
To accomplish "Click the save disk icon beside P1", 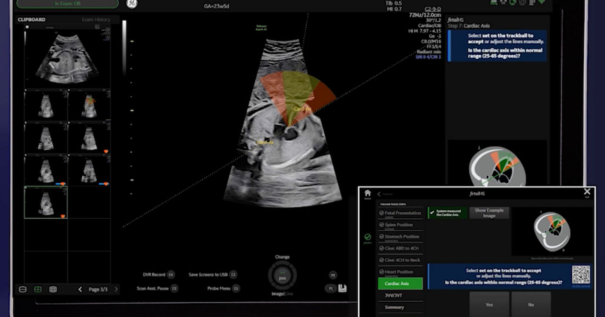I will tap(342, 288).
